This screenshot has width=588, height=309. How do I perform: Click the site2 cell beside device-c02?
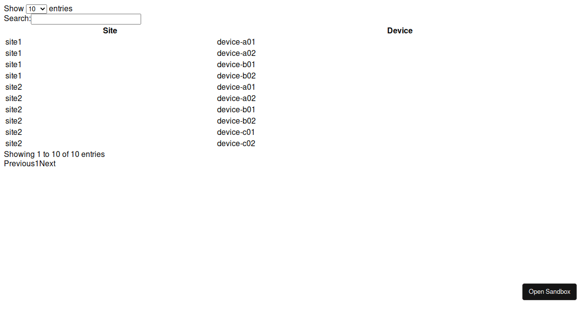pyautogui.click(x=14, y=144)
